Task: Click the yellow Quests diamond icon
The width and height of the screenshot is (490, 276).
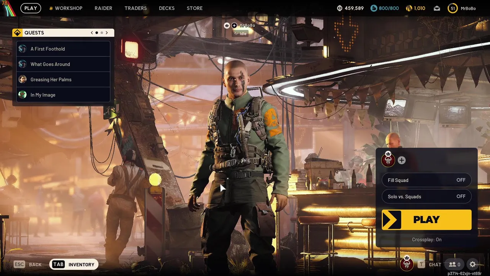Action: click(x=17, y=33)
